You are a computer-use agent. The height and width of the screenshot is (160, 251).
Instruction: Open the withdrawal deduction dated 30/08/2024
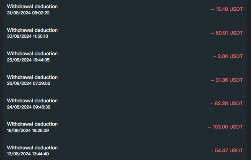point(32,30)
